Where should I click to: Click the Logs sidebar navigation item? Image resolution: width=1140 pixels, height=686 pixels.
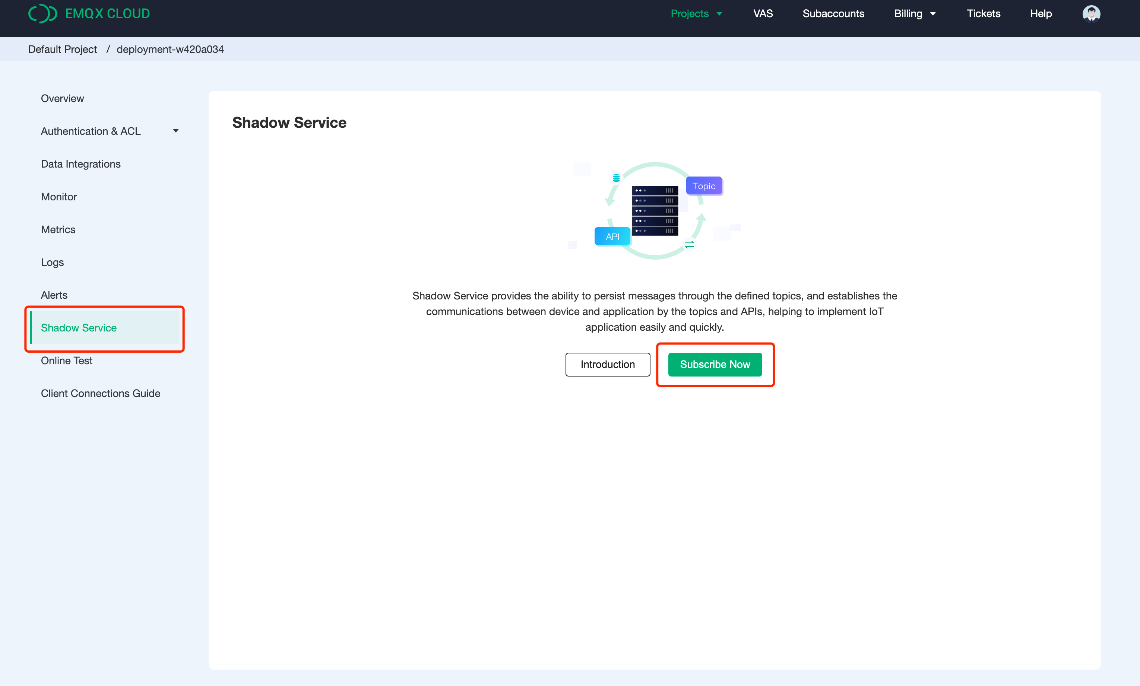51,262
